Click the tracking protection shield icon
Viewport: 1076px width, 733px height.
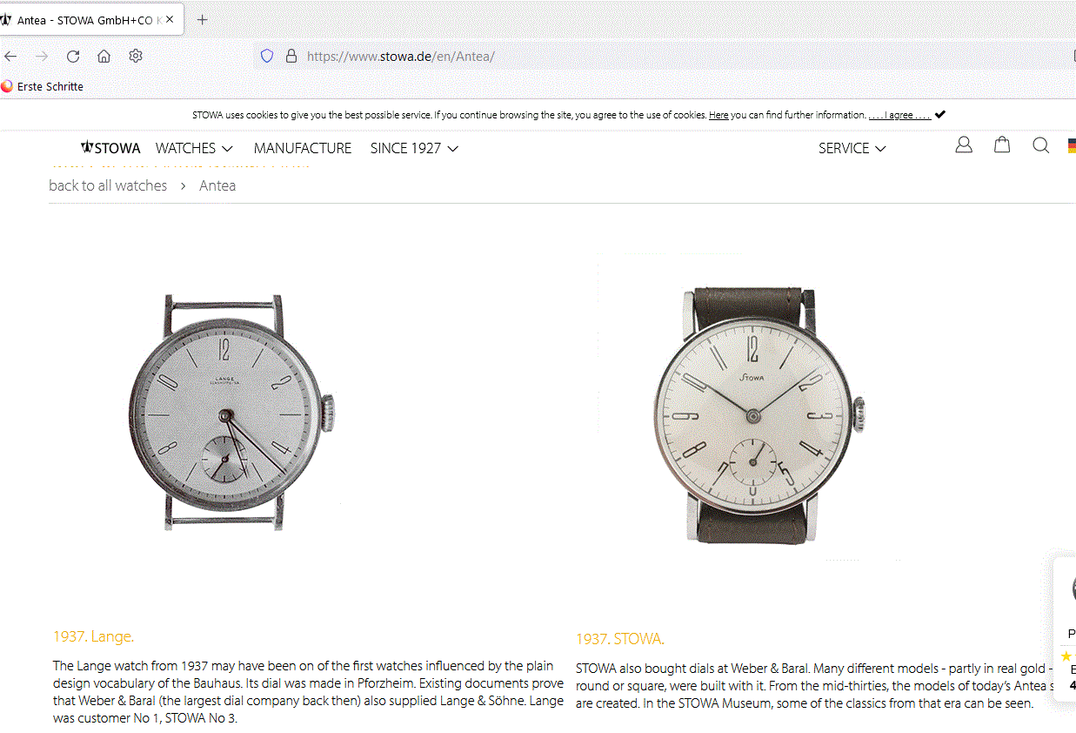(x=267, y=57)
